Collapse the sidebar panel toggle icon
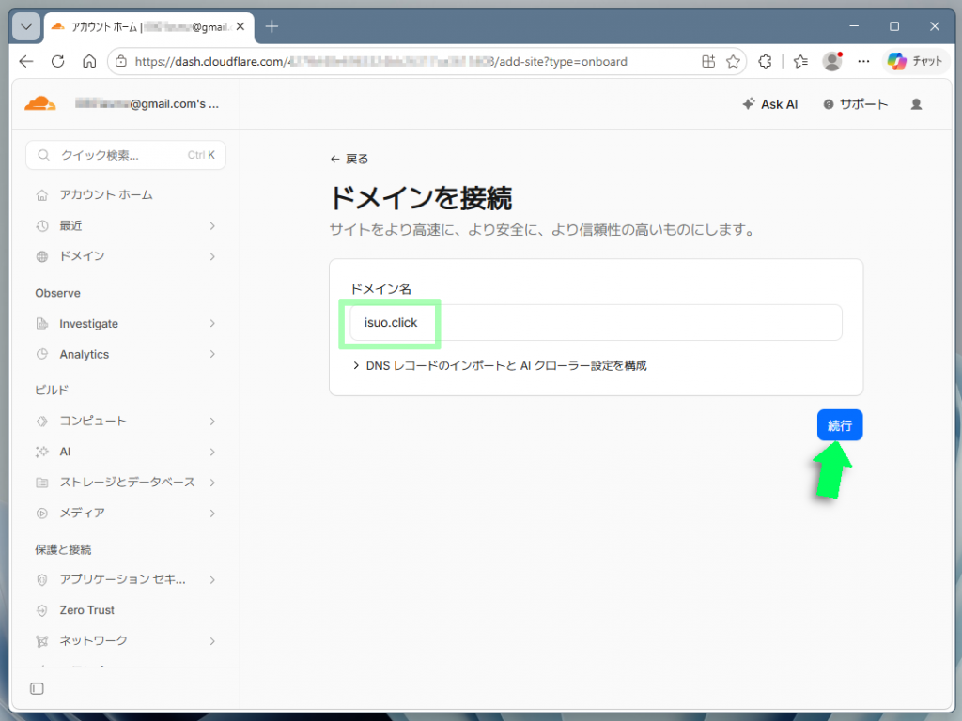 tap(37, 688)
